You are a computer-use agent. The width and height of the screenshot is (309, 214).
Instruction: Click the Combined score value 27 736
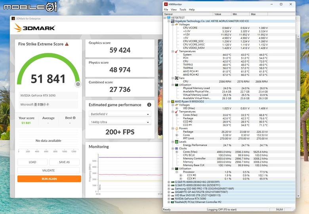120,89
